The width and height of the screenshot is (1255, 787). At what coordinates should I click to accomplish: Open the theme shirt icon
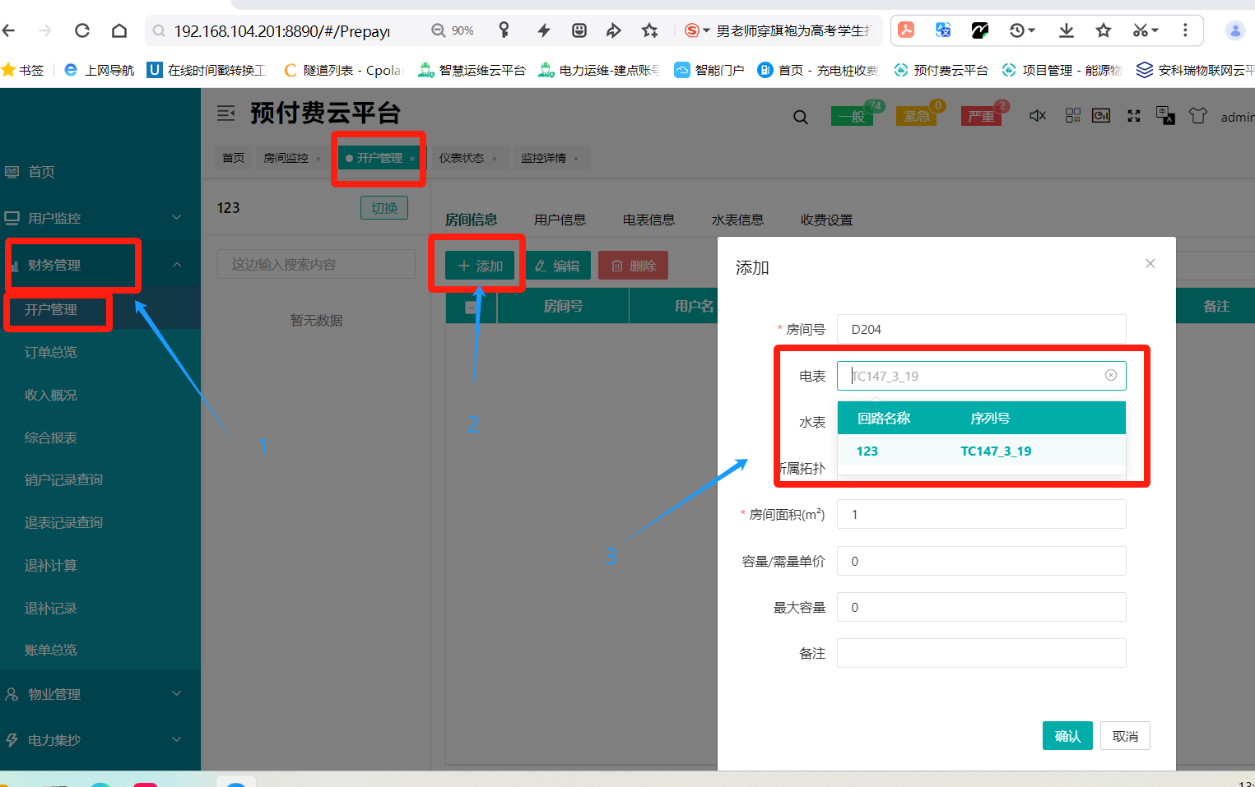click(1197, 116)
